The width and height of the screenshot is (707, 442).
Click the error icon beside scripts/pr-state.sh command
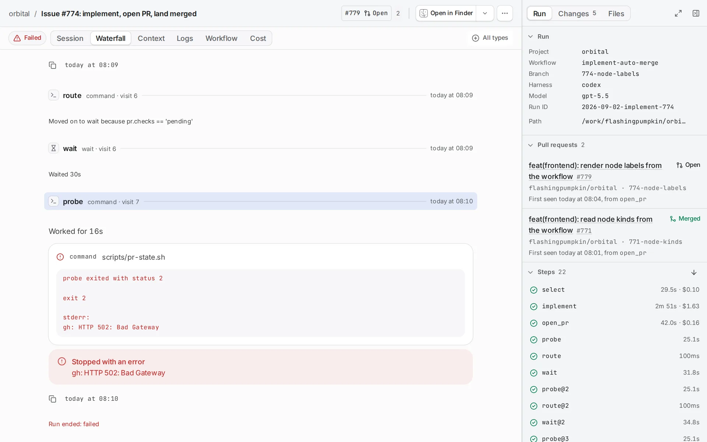60,257
